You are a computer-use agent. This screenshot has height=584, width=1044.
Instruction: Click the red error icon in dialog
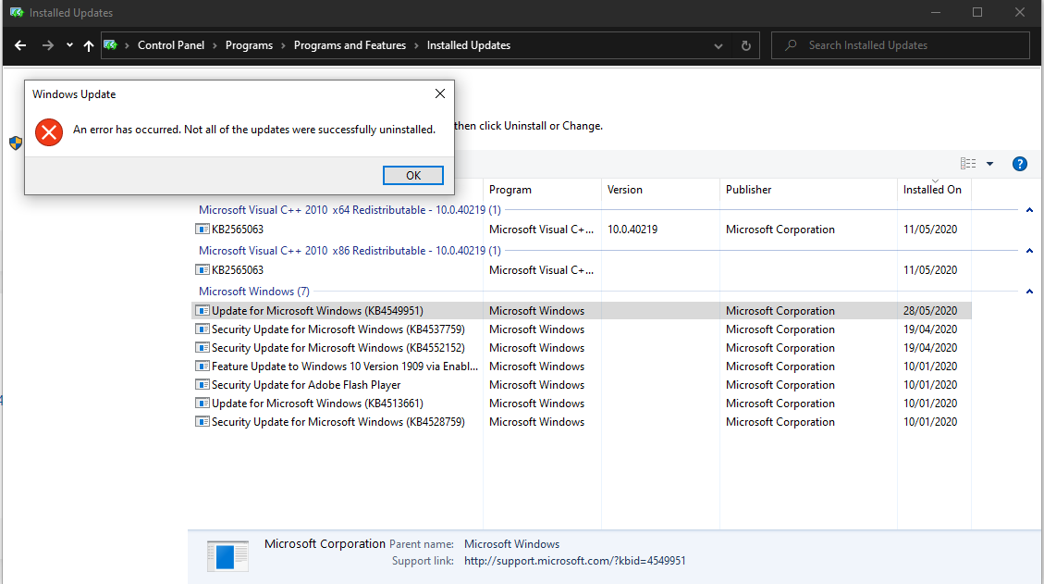point(49,132)
